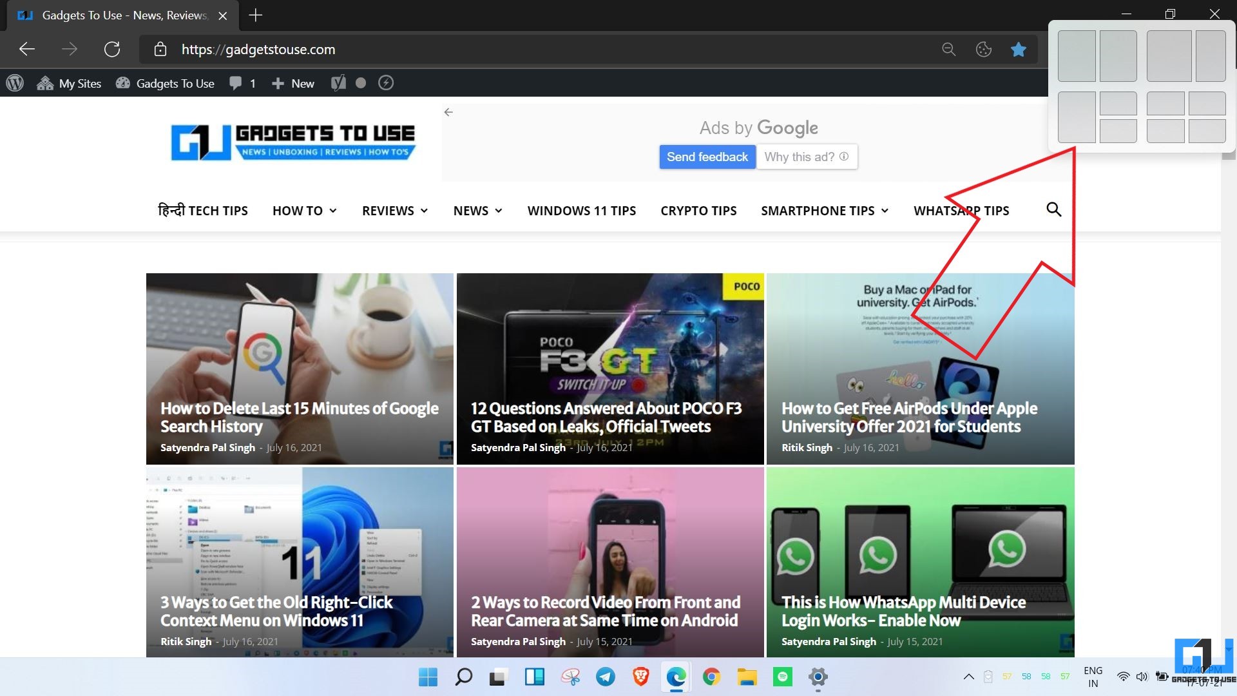Click the padlock site info icon
Screen dimensions: 1237x696
point(160,50)
